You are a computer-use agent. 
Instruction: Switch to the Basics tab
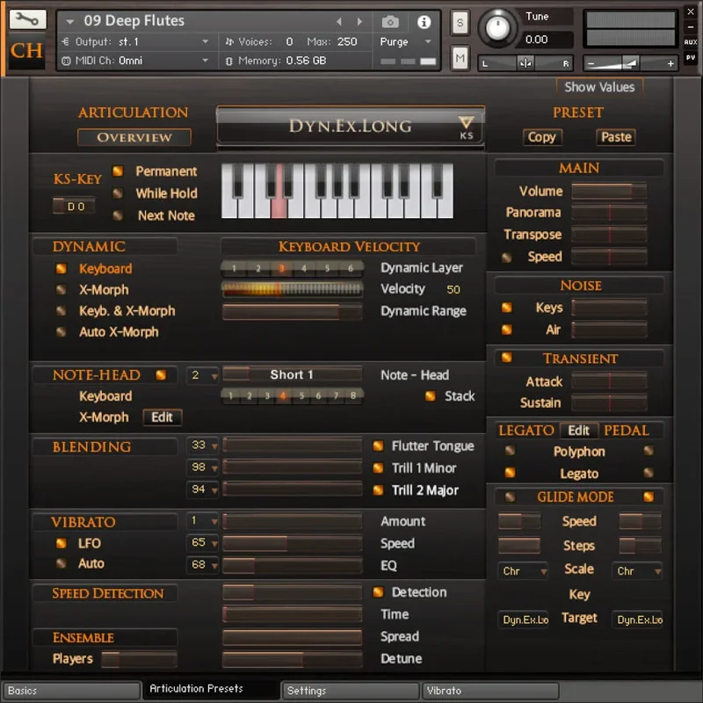pos(72,691)
